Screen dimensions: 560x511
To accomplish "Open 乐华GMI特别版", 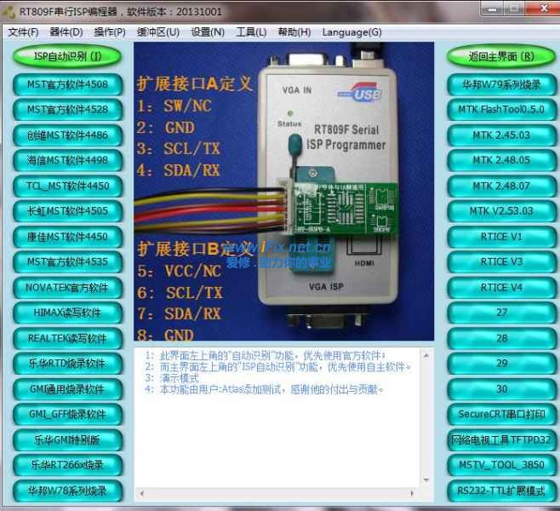I will (67, 440).
